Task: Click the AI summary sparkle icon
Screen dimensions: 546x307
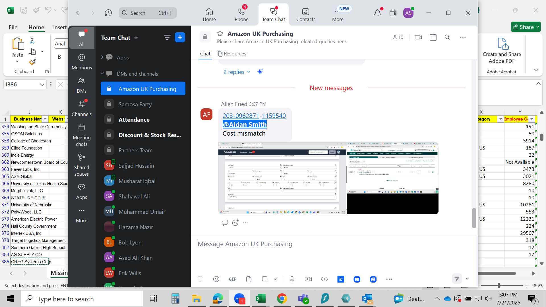Action: pos(260,72)
